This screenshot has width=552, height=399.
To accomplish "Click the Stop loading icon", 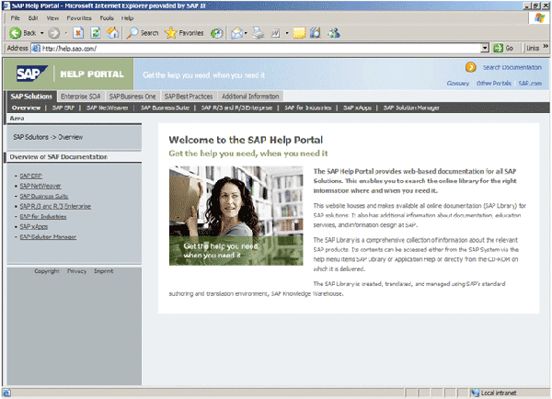I will 79,32.
